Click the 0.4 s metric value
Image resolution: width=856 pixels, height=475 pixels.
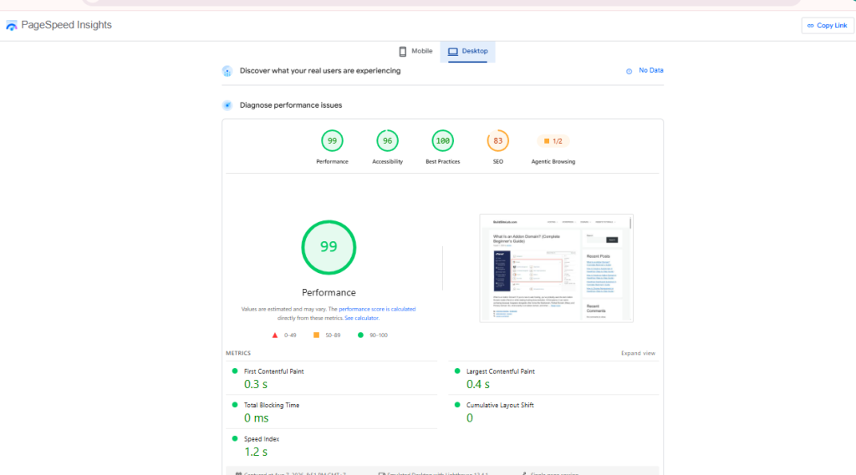[x=477, y=385]
